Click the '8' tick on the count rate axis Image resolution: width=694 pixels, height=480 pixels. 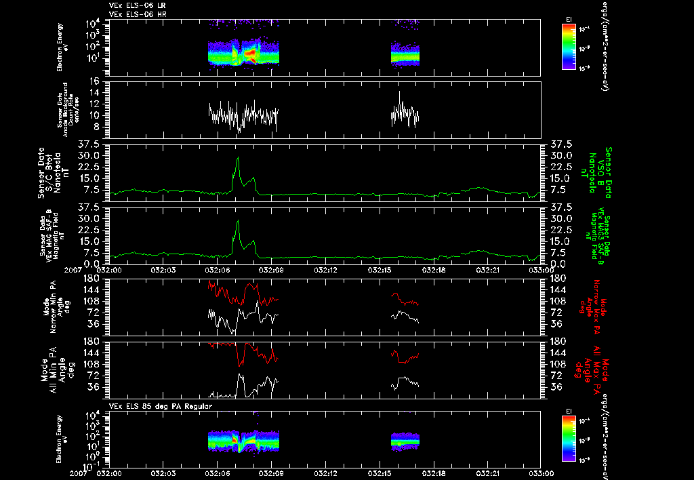click(96, 127)
